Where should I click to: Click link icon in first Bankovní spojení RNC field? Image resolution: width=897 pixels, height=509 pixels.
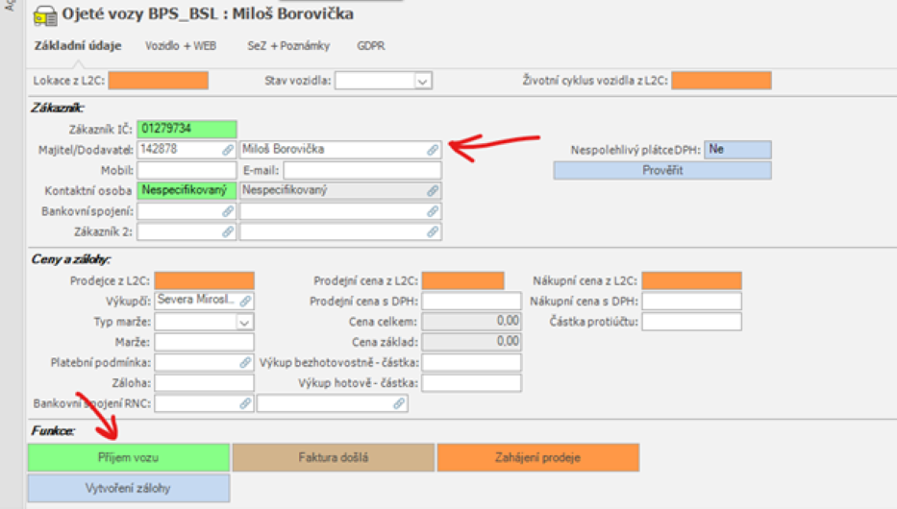[x=245, y=404]
